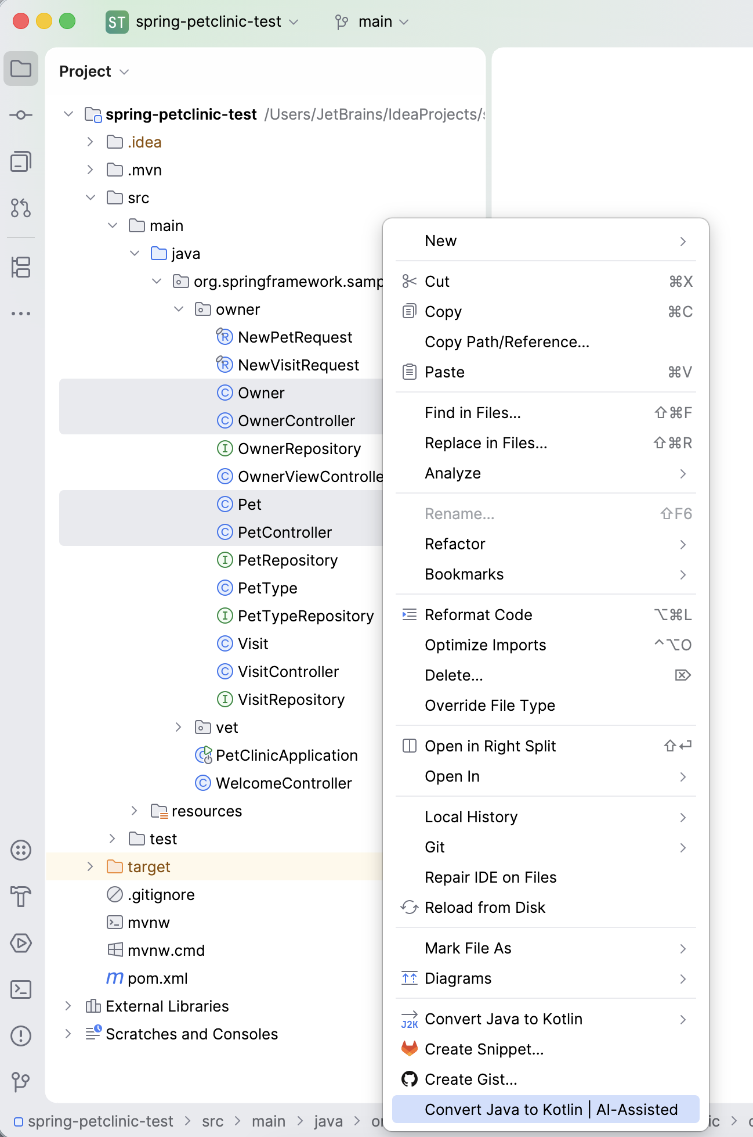The width and height of the screenshot is (753, 1137).
Task: Open the Problems tool window icon
Action: pyautogui.click(x=21, y=1036)
